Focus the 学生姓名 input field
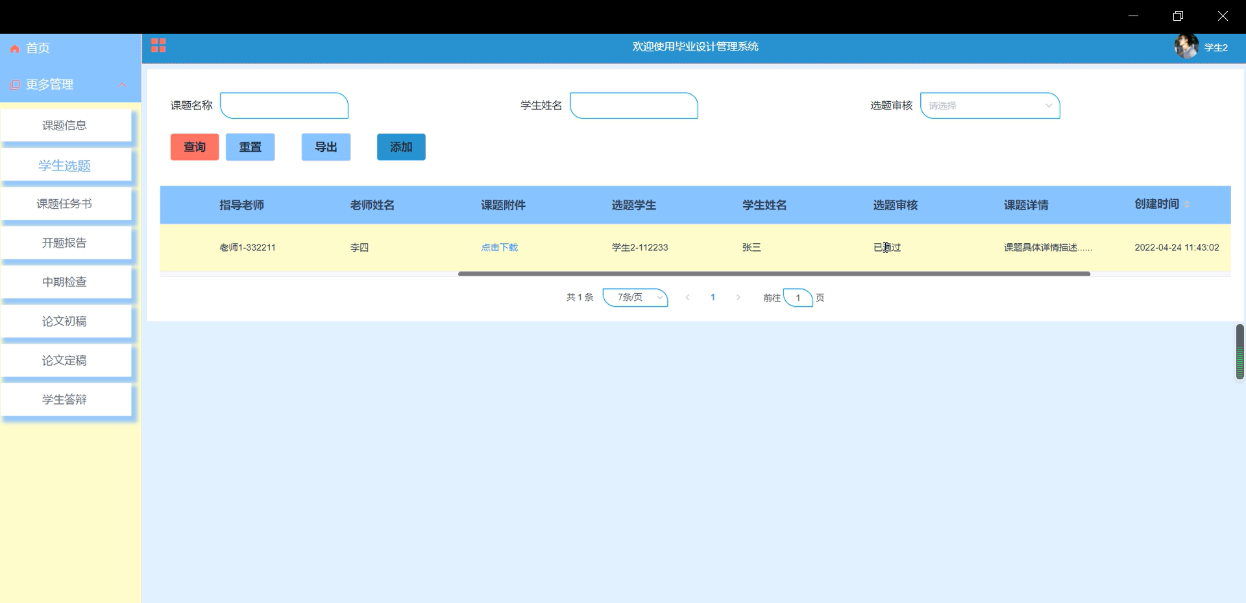 pos(634,106)
